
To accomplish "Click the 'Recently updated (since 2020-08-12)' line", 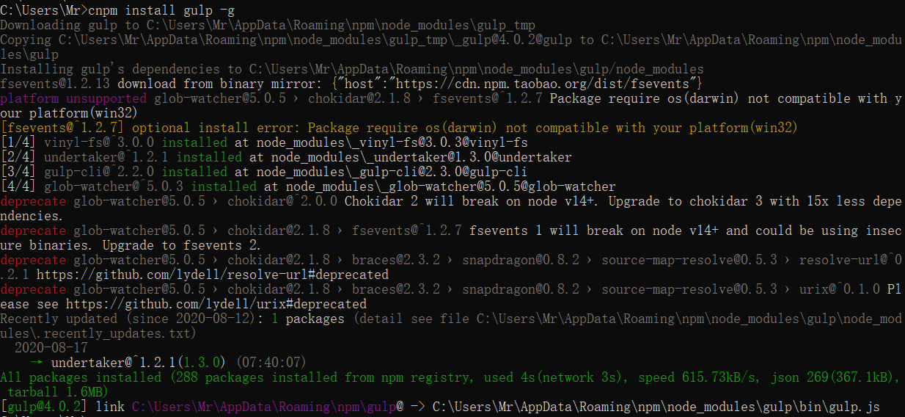I will (451, 319).
